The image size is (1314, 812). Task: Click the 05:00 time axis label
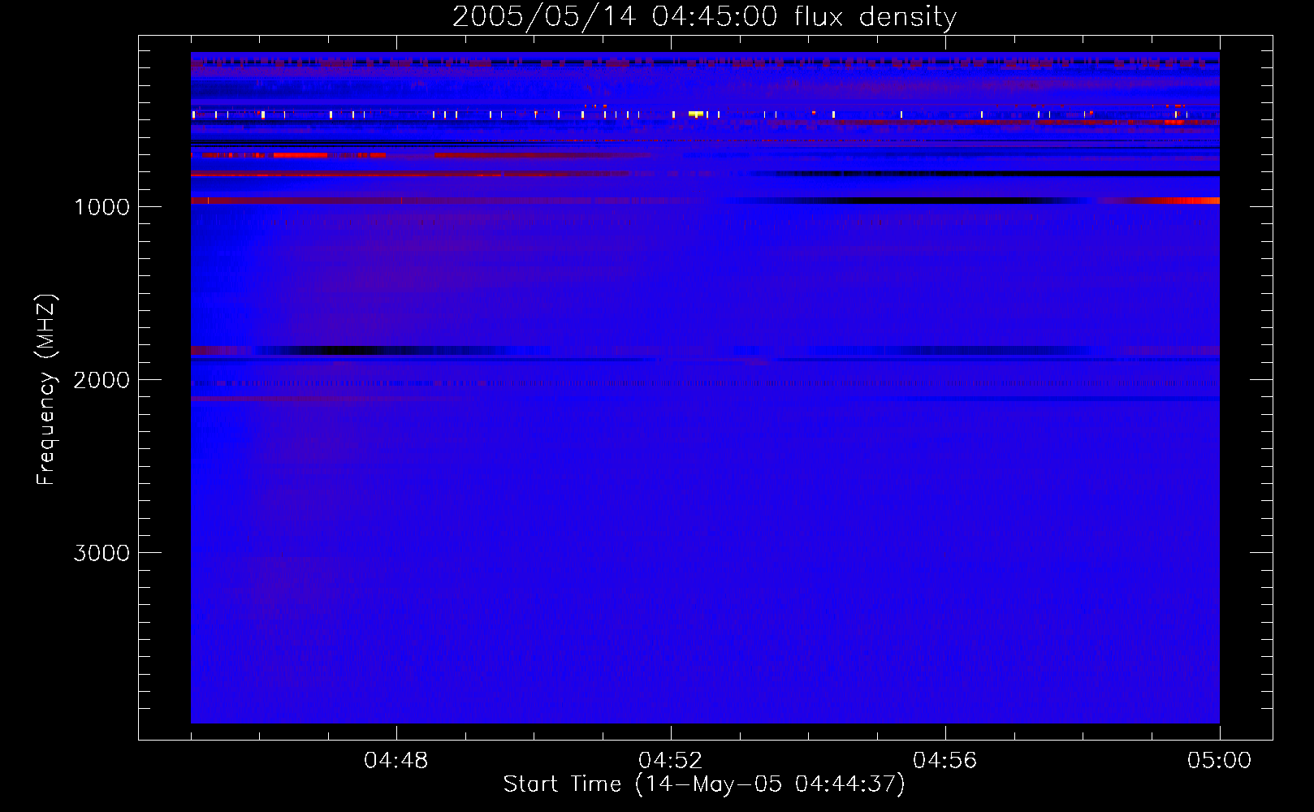pyautogui.click(x=1219, y=761)
